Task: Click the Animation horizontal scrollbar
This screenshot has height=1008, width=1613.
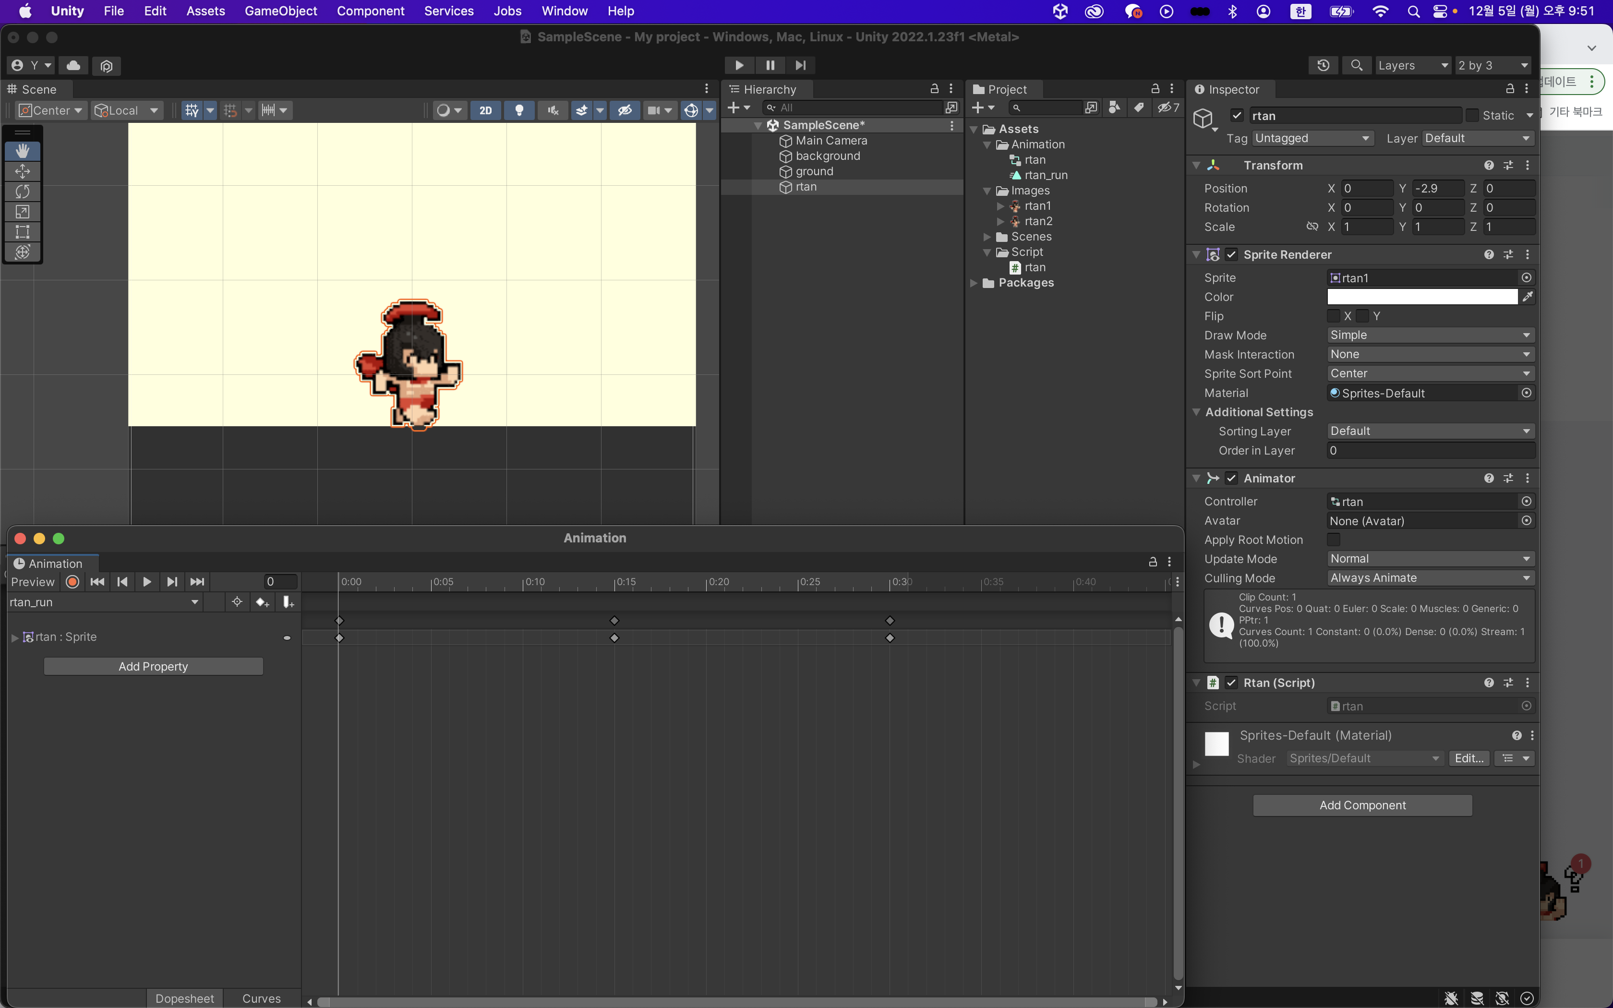Action: (x=736, y=1002)
